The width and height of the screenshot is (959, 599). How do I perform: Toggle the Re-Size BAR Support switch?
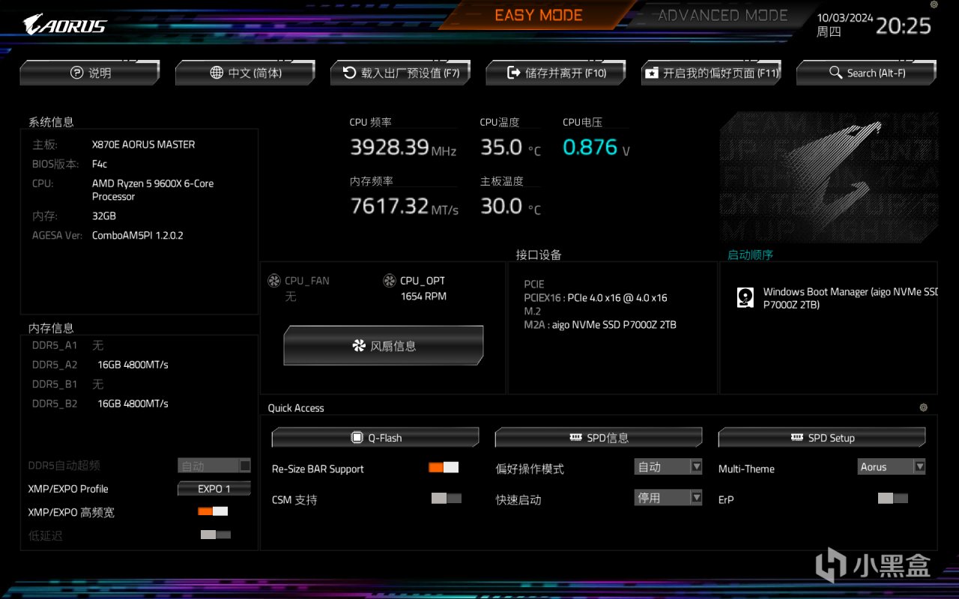tap(444, 468)
